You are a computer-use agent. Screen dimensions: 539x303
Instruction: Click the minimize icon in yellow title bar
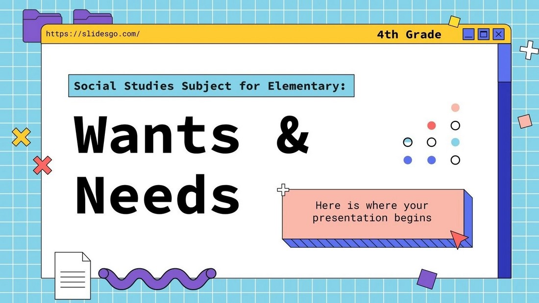tap(468, 34)
